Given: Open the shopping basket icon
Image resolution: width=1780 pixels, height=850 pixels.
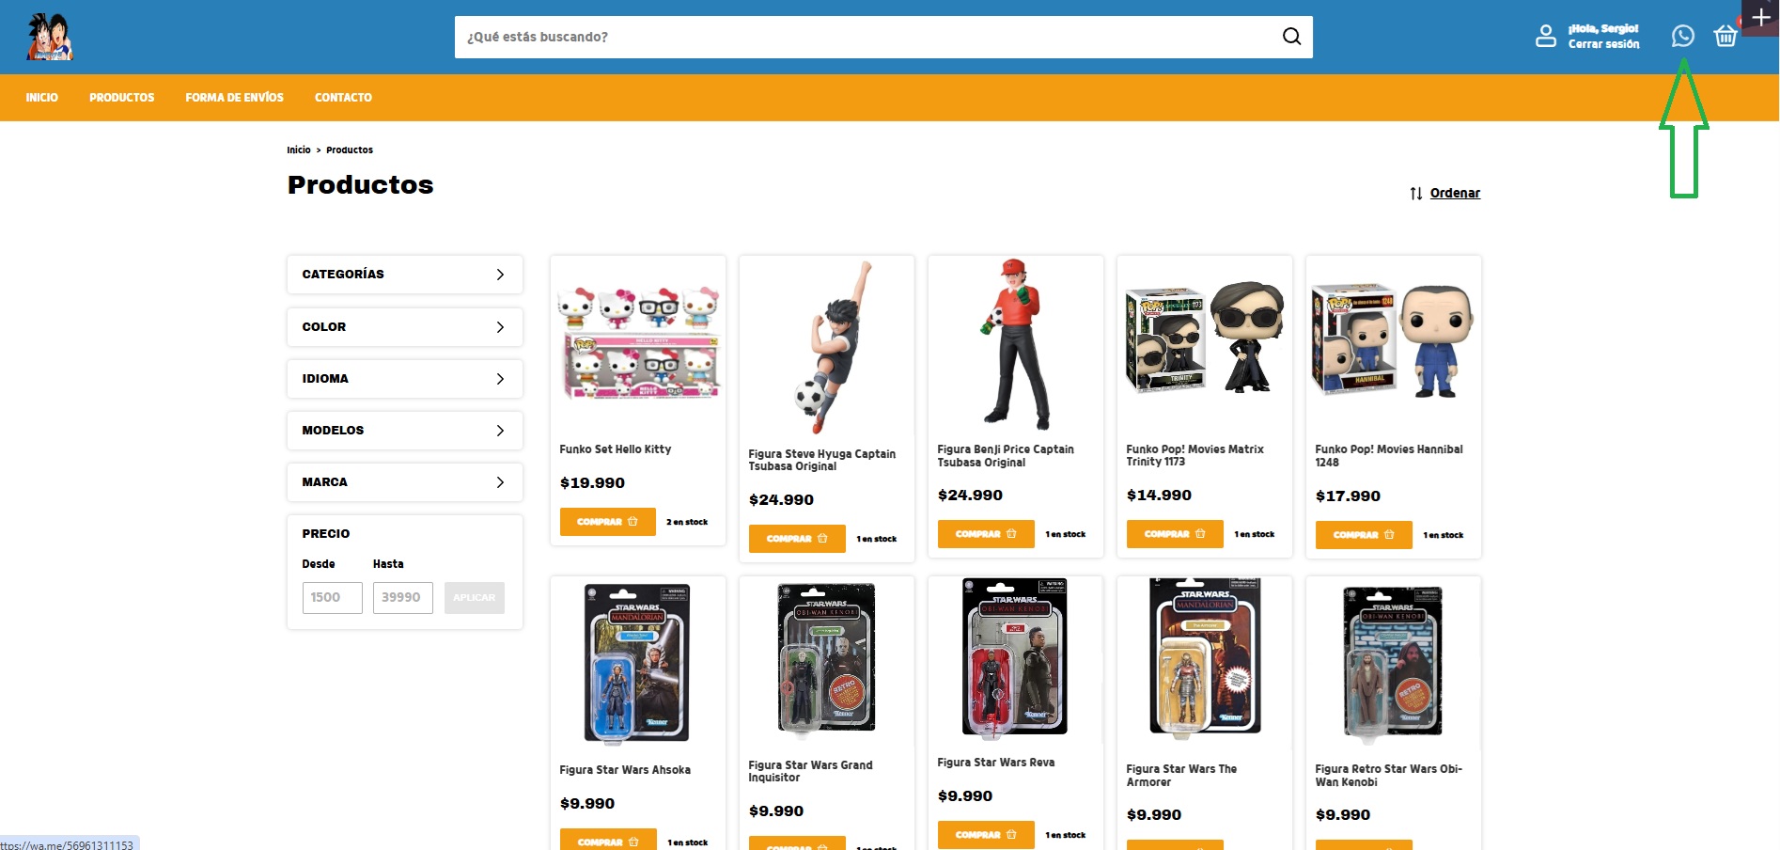Looking at the screenshot, I should coord(1725,36).
